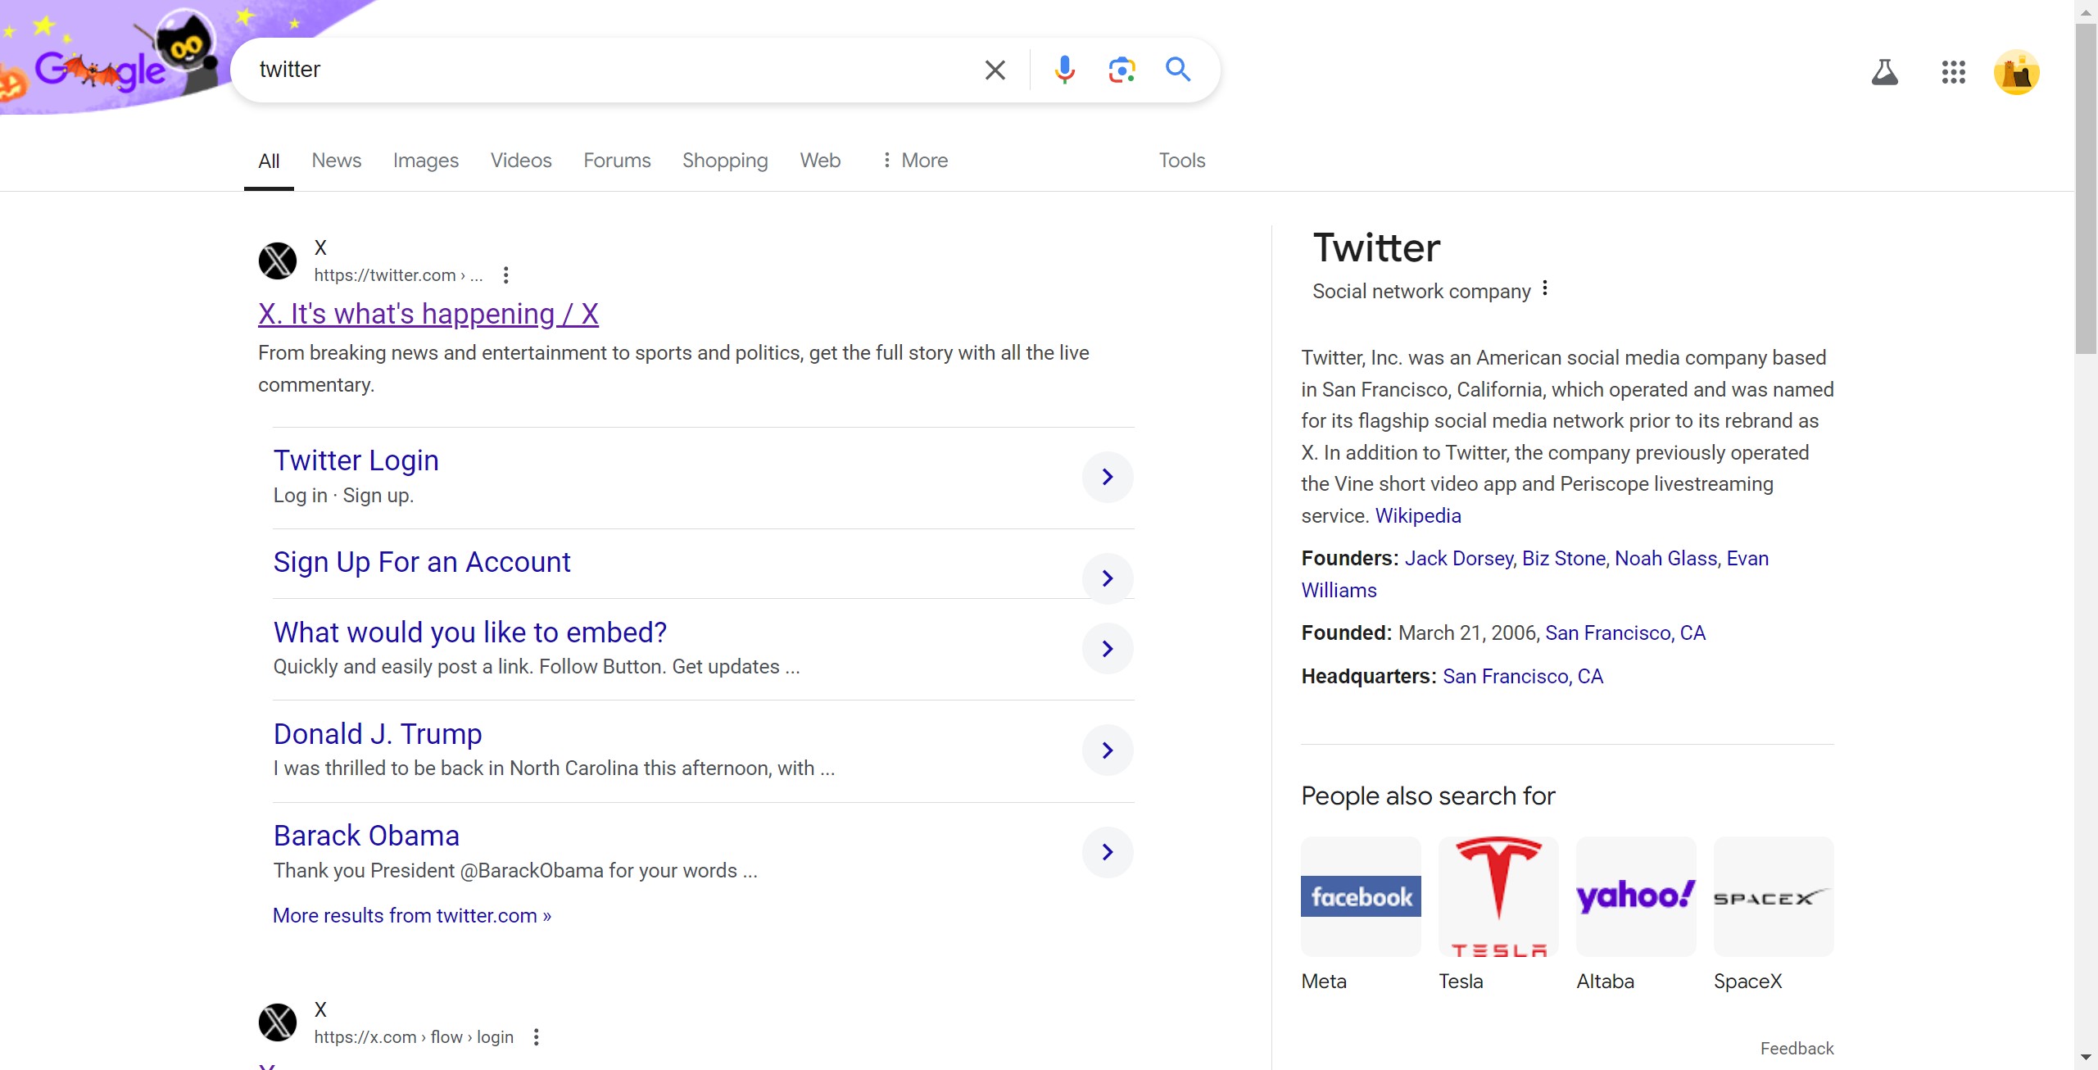Click the page vertical scrollbar thumb
The width and height of the screenshot is (2098, 1070).
click(2086, 188)
